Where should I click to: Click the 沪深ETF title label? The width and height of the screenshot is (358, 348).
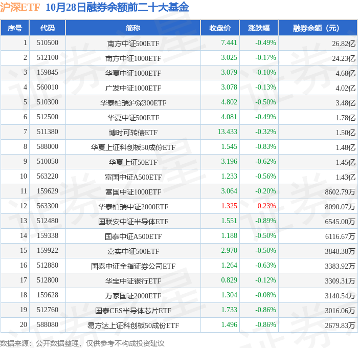tap(20, 7)
